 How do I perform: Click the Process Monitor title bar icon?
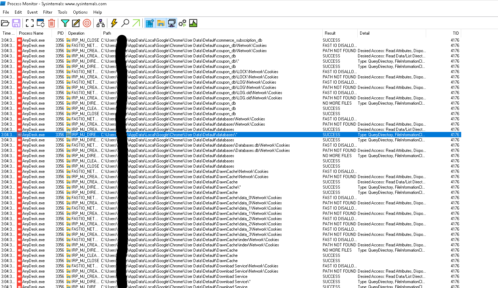(x=3, y=3)
